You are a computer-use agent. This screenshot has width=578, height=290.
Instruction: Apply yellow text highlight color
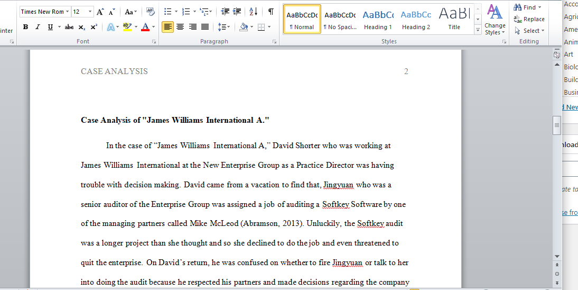[x=127, y=27]
